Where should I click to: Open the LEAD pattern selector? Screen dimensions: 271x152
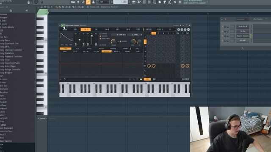click(120, 2)
